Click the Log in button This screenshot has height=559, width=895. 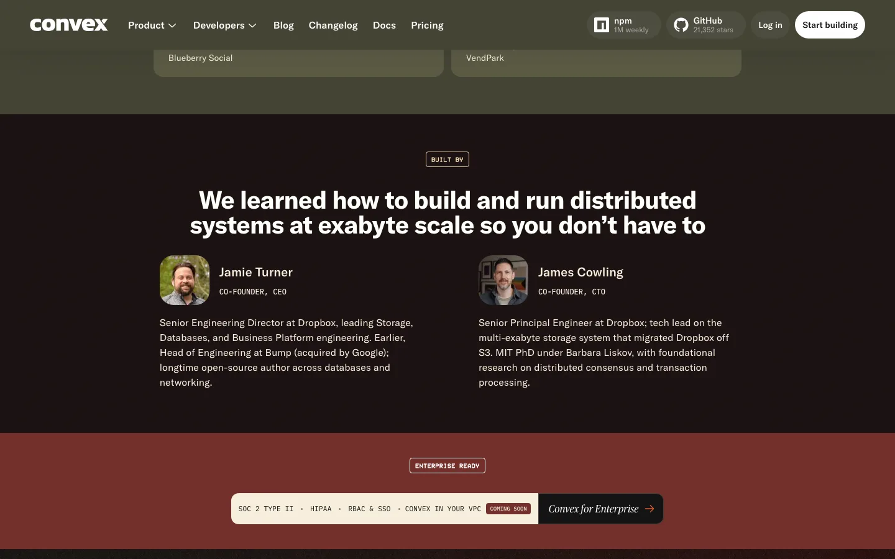click(x=770, y=25)
